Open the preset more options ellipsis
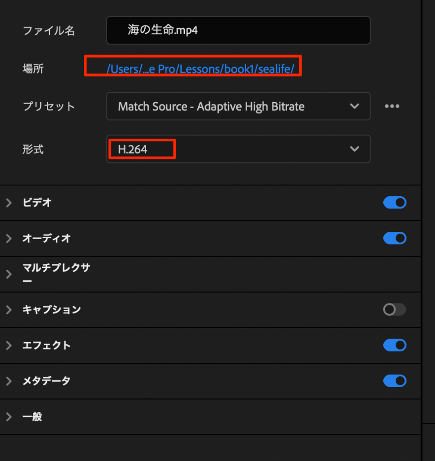The width and height of the screenshot is (435, 461). 392,106
